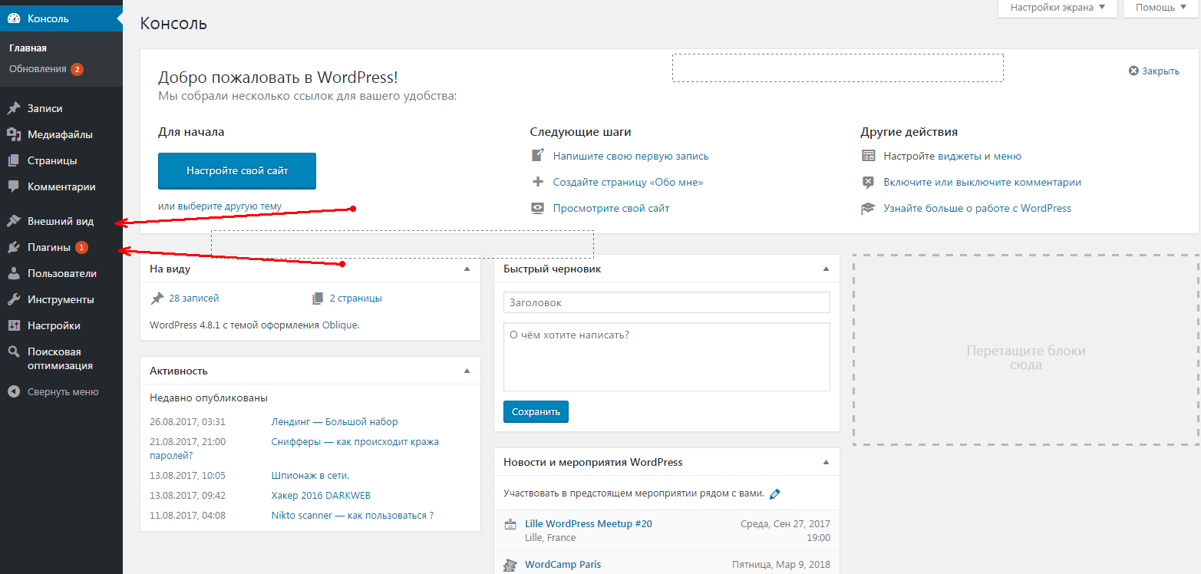Open the Oblique theme link
This screenshot has height=574, width=1201.
coord(340,325)
